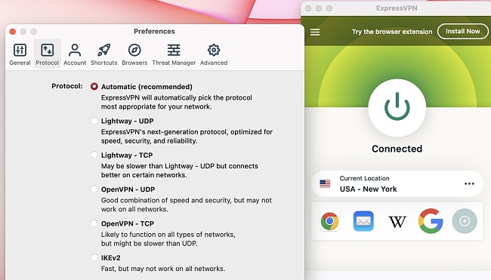Image resolution: width=491 pixels, height=280 pixels.
Task: Select IKEv2 protocol radio
Action: [x=94, y=257]
